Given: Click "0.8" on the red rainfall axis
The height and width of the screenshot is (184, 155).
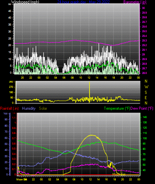Looking at the screenshot, I should [14, 133].
